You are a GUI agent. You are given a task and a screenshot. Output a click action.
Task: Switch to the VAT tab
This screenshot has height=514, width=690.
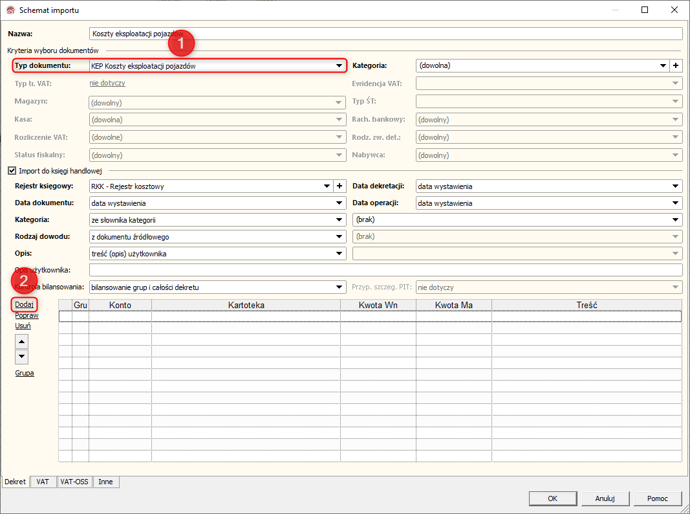[43, 482]
